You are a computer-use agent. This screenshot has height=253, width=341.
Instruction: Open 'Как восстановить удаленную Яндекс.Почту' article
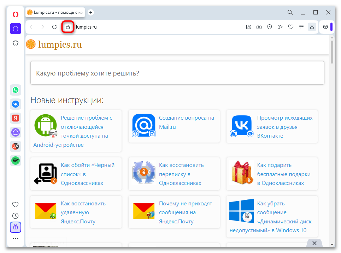pos(83,212)
